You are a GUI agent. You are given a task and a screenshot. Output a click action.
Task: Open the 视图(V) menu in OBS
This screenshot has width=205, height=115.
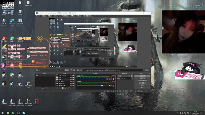(x=50, y=16)
